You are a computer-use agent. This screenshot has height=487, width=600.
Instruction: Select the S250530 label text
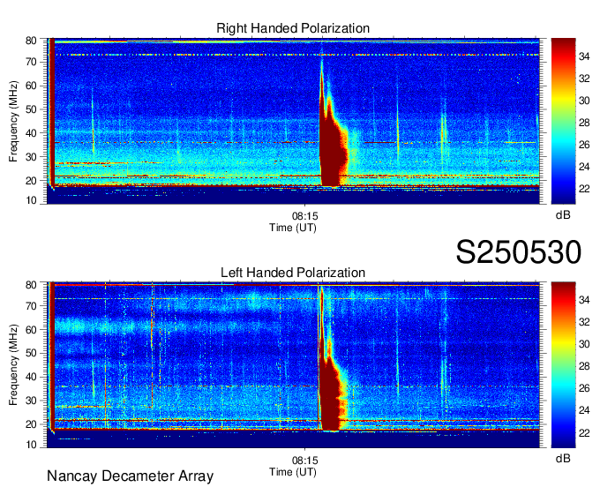[x=519, y=252]
